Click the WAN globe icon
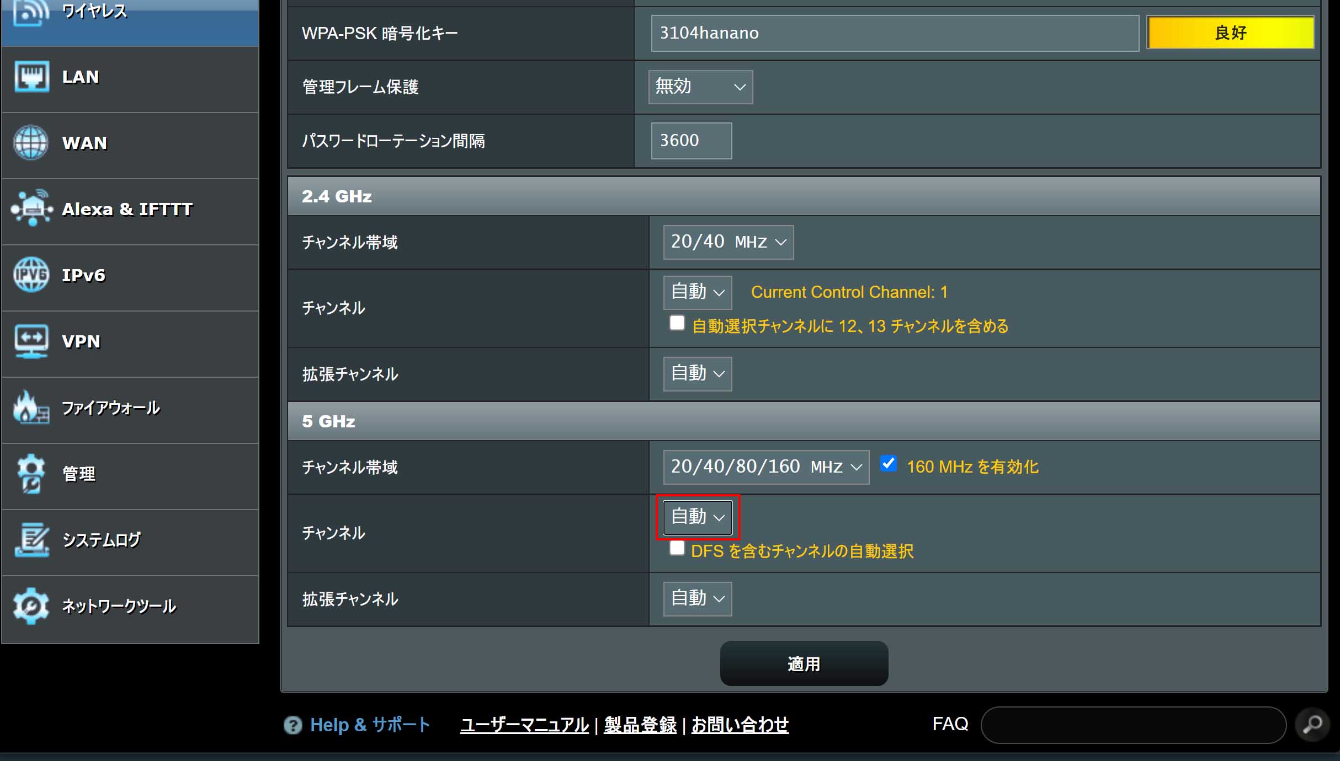The width and height of the screenshot is (1340, 761). coord(31,142)
